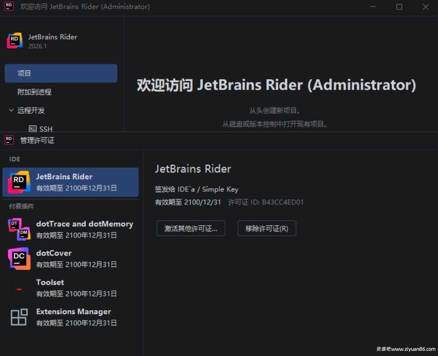Screen dimensions: 438x356
Task: Open the 附加到进程 sidebar item
Action: pyautogui.click(x=35, y=92)
